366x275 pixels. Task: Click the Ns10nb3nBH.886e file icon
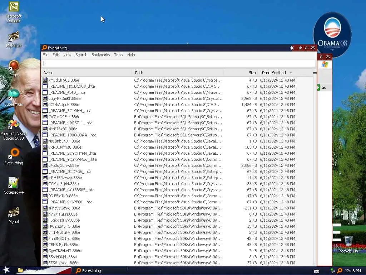(45, 141)
